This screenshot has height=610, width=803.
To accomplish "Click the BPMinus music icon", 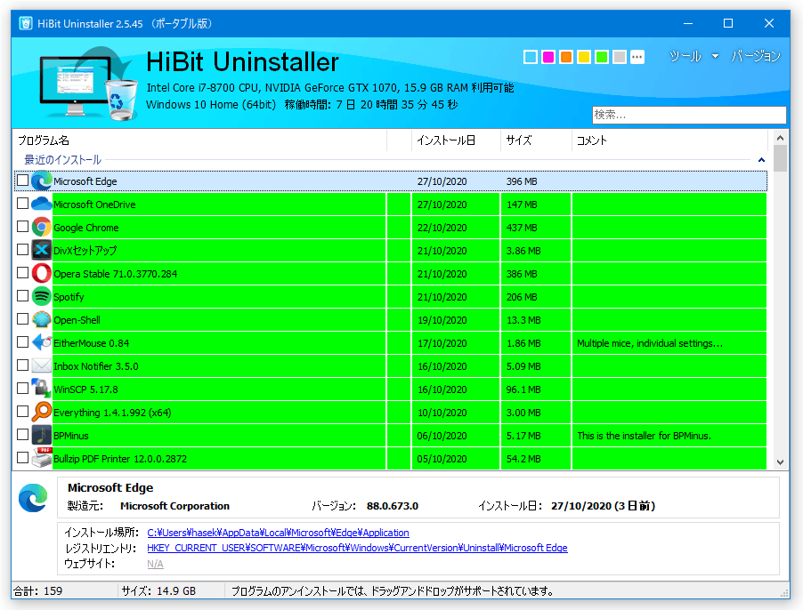I will 42,435.
